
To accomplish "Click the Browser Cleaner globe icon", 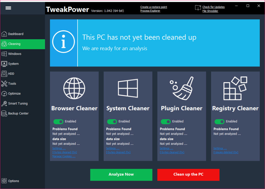I will 74,88.
